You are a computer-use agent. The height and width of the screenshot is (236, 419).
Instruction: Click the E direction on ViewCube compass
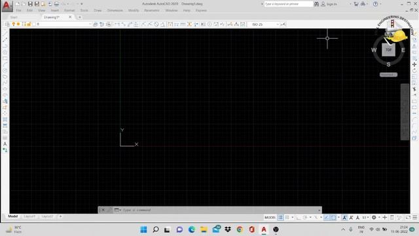coord(403,50)
